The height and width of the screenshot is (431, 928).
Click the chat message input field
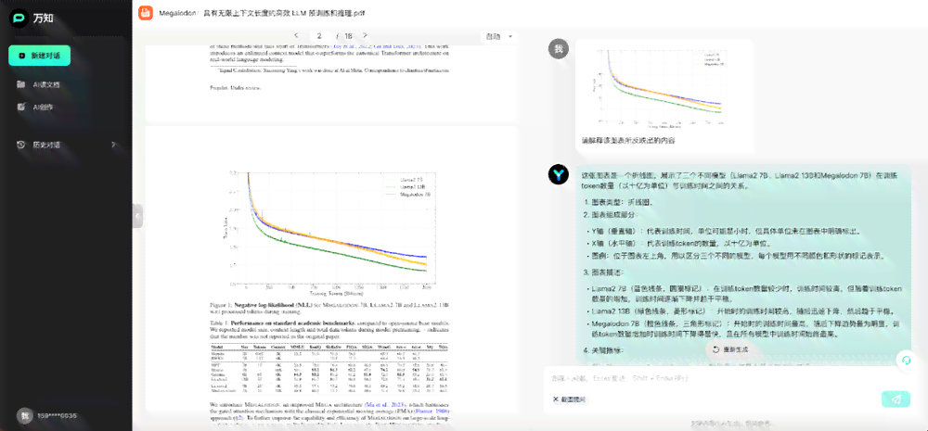(729, 378)
